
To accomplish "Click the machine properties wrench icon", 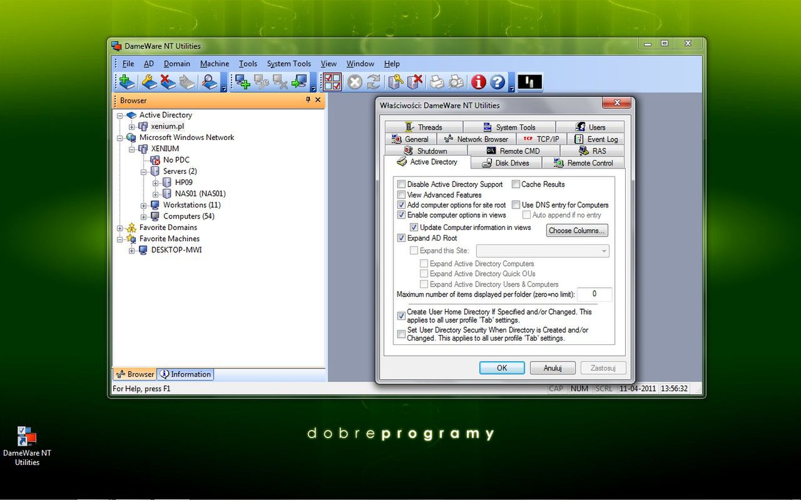I will click(x=262, y=82).
